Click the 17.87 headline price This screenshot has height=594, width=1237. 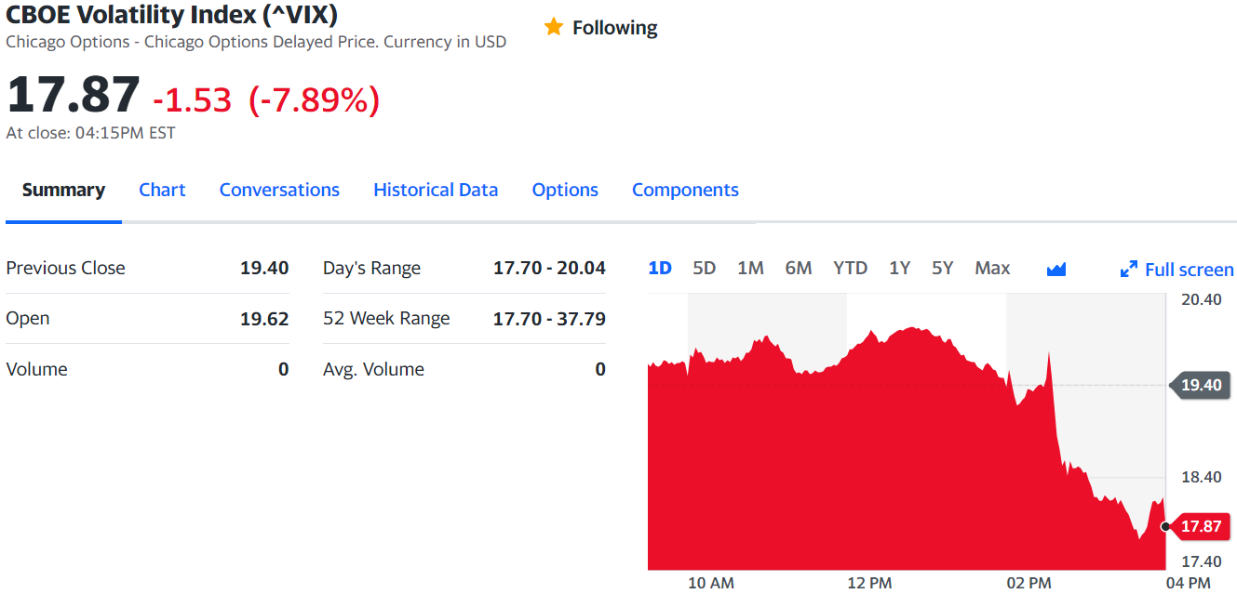(73, 94)
